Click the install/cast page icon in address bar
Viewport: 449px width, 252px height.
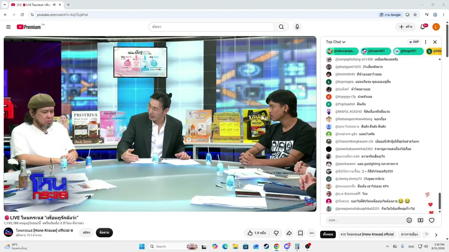[x=408, y=15]
